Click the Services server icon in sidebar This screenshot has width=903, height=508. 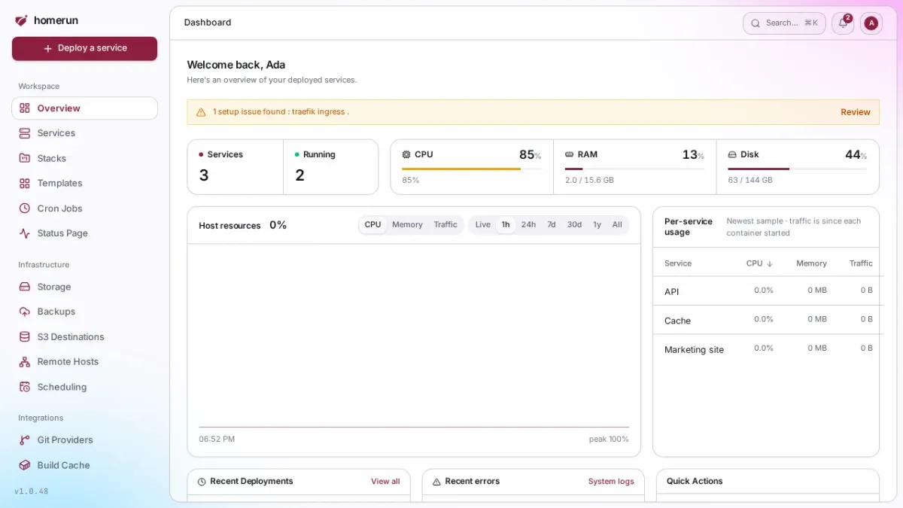pyautogui.click(x=24, y=133)
